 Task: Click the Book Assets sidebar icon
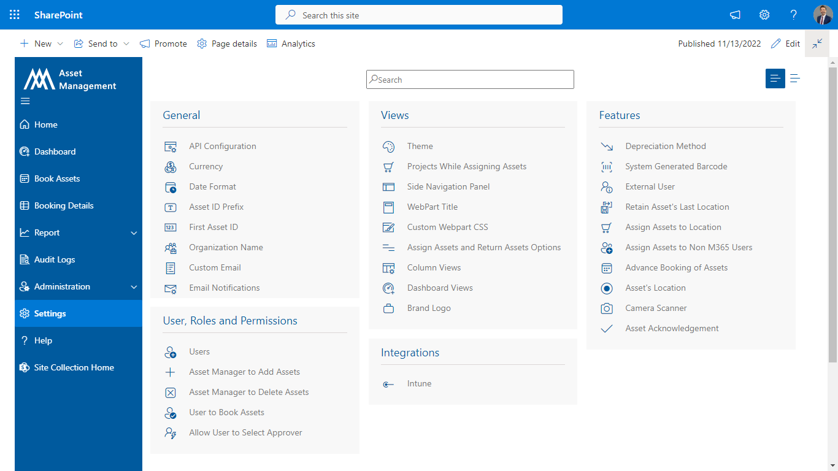pyautogui.click(x=25, y=178)
